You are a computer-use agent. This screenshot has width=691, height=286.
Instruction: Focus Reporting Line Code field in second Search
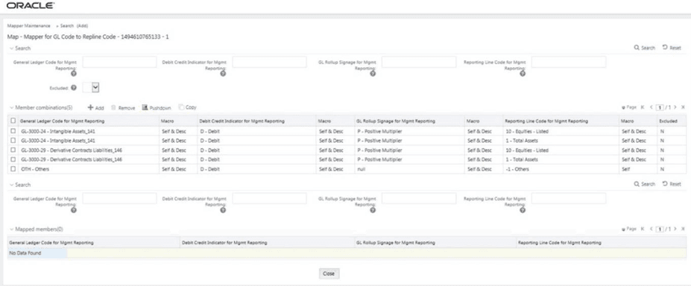coord(569,198)
